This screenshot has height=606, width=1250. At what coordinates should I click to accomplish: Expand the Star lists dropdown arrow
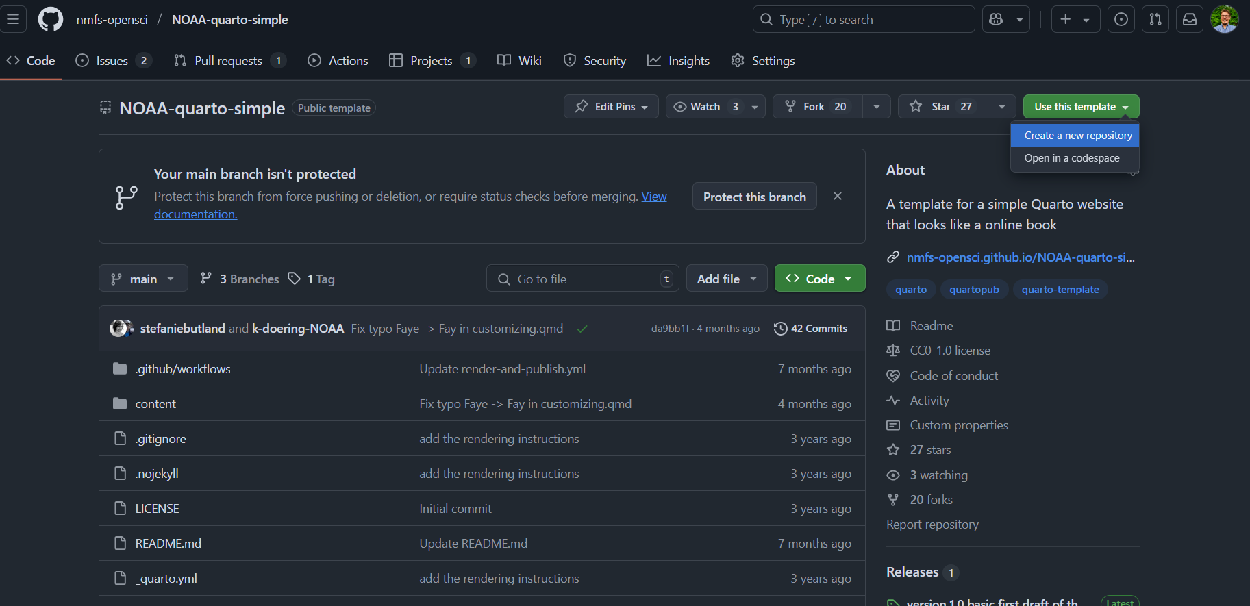click(1002, 107)
